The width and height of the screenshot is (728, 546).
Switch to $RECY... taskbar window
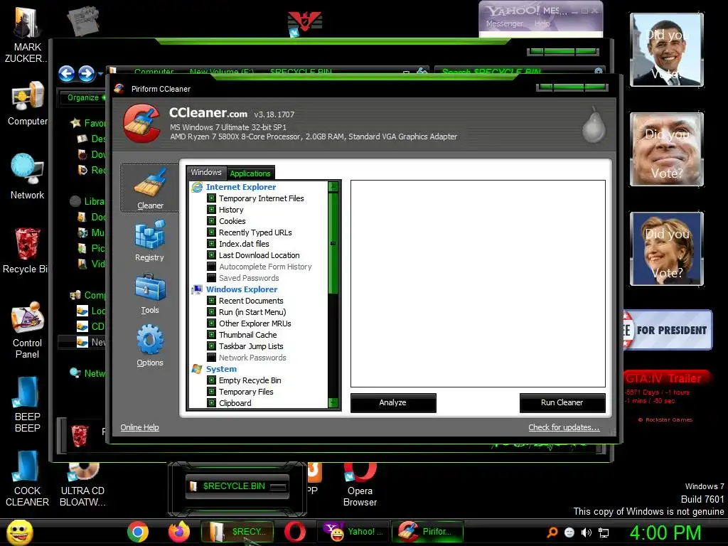pyautogui.click(x=237, y=532)
